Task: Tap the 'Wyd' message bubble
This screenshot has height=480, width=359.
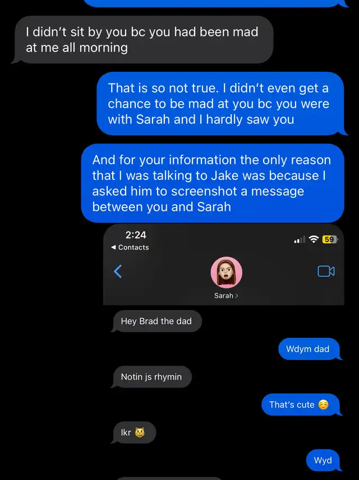Action: point(324,460)
